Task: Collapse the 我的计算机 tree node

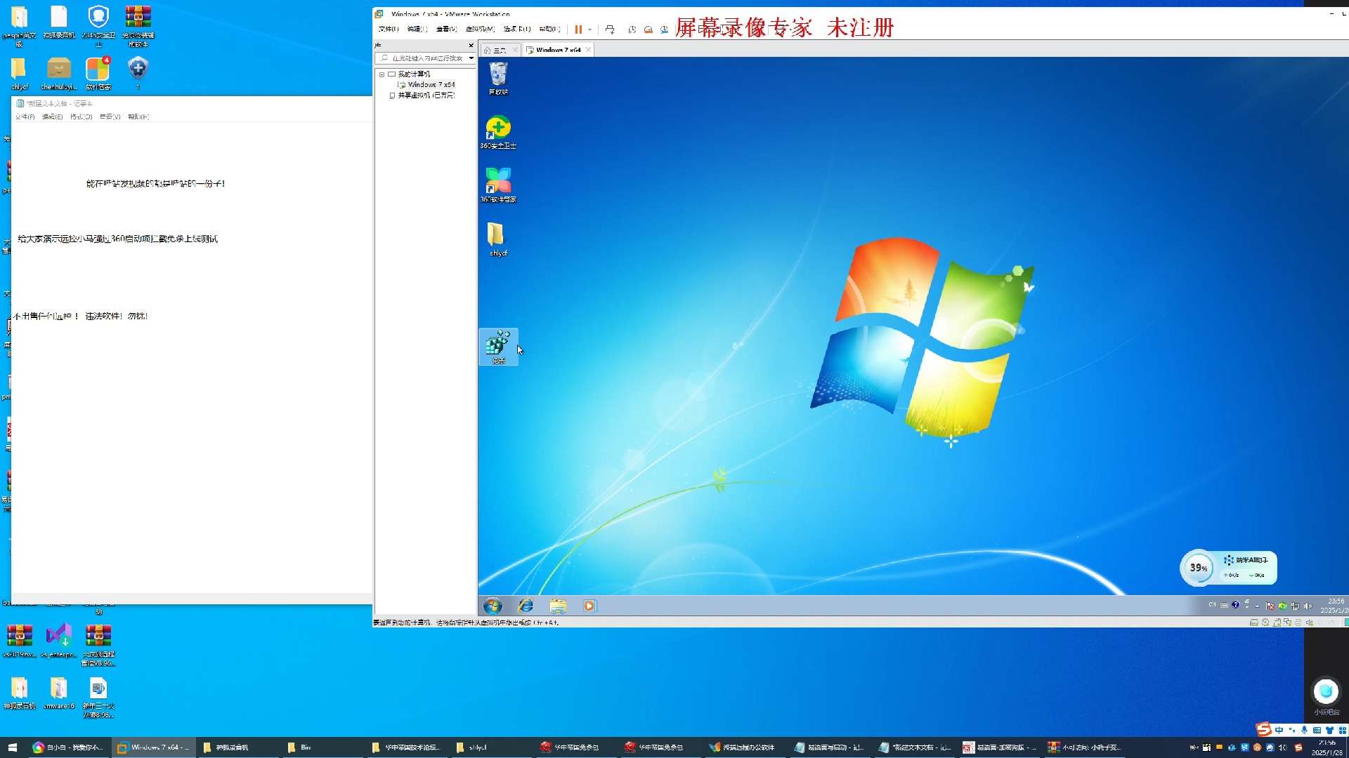Action: point(382,74)
